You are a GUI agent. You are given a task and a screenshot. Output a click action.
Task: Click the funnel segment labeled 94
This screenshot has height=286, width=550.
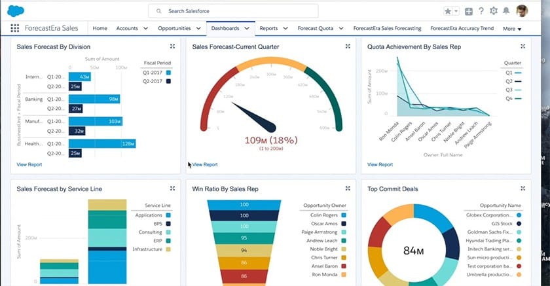click(x=244, y=250)
